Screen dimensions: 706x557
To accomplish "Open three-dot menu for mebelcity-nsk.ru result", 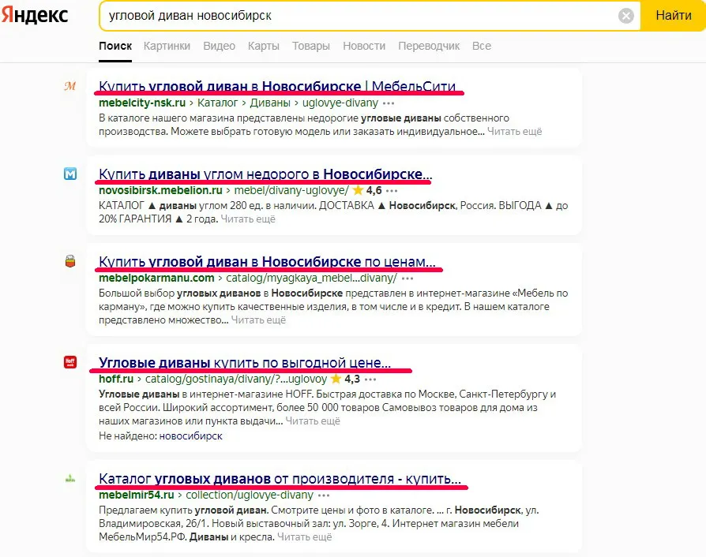I will pos(388,103).
